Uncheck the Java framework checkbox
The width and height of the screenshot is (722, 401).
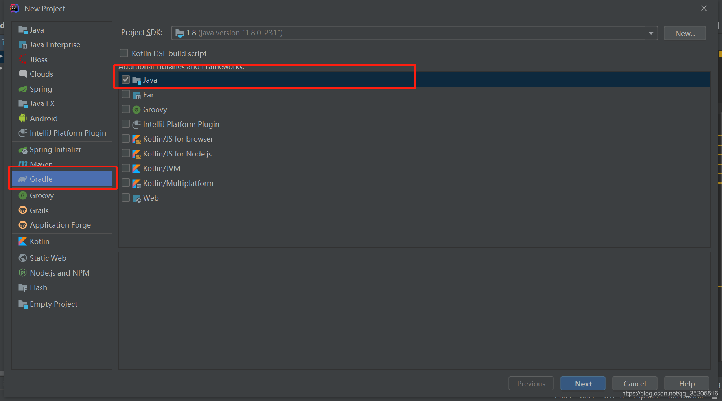click(126, 79)
